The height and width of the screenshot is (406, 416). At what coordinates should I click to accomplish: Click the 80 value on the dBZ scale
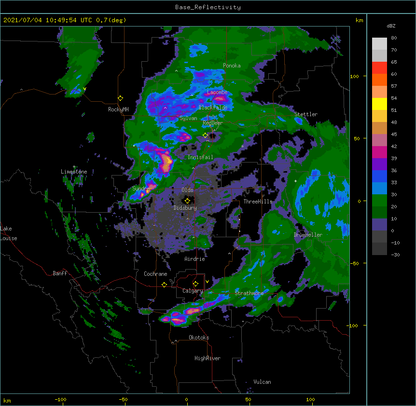click(x=394, y=38)
